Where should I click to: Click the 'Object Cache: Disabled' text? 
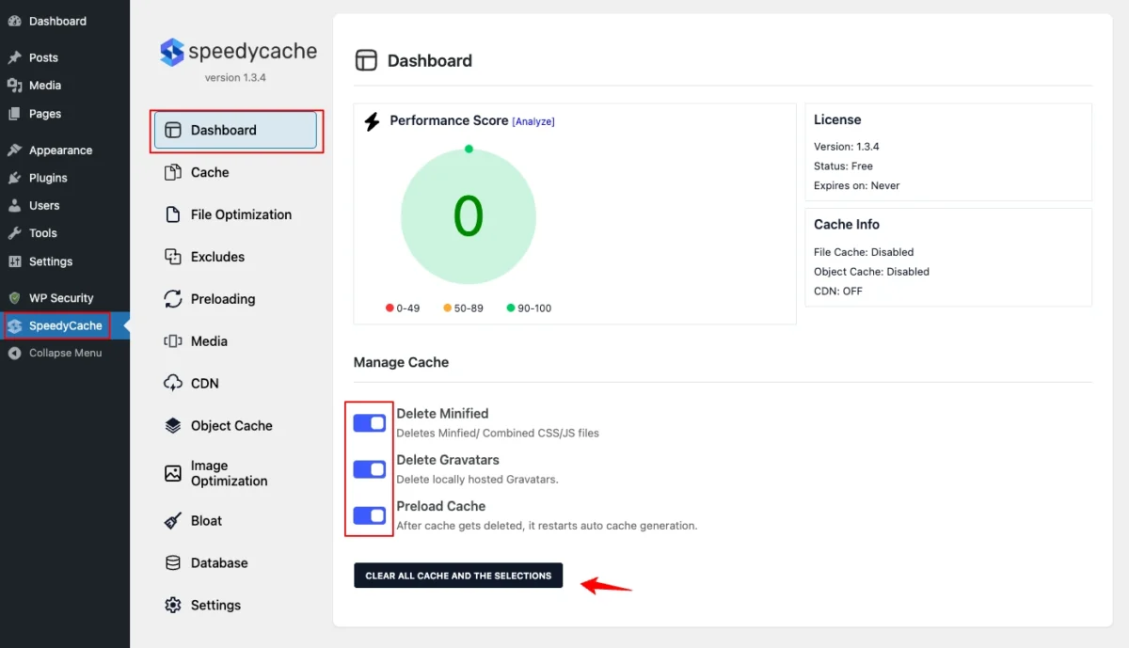coord(871,272)
